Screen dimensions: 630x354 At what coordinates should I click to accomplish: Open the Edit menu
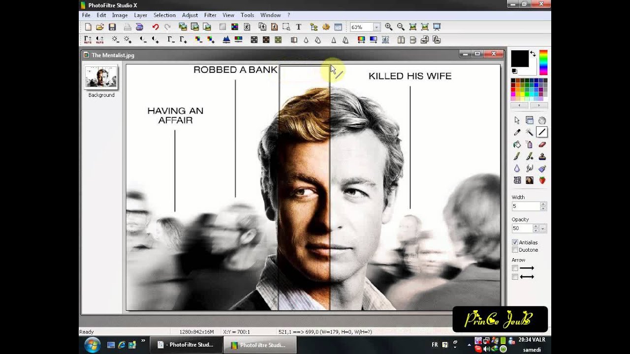click(101, 15)
